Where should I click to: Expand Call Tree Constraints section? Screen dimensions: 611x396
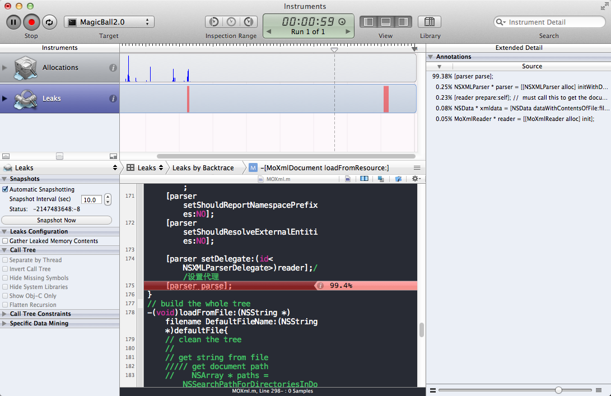[4, 314]
